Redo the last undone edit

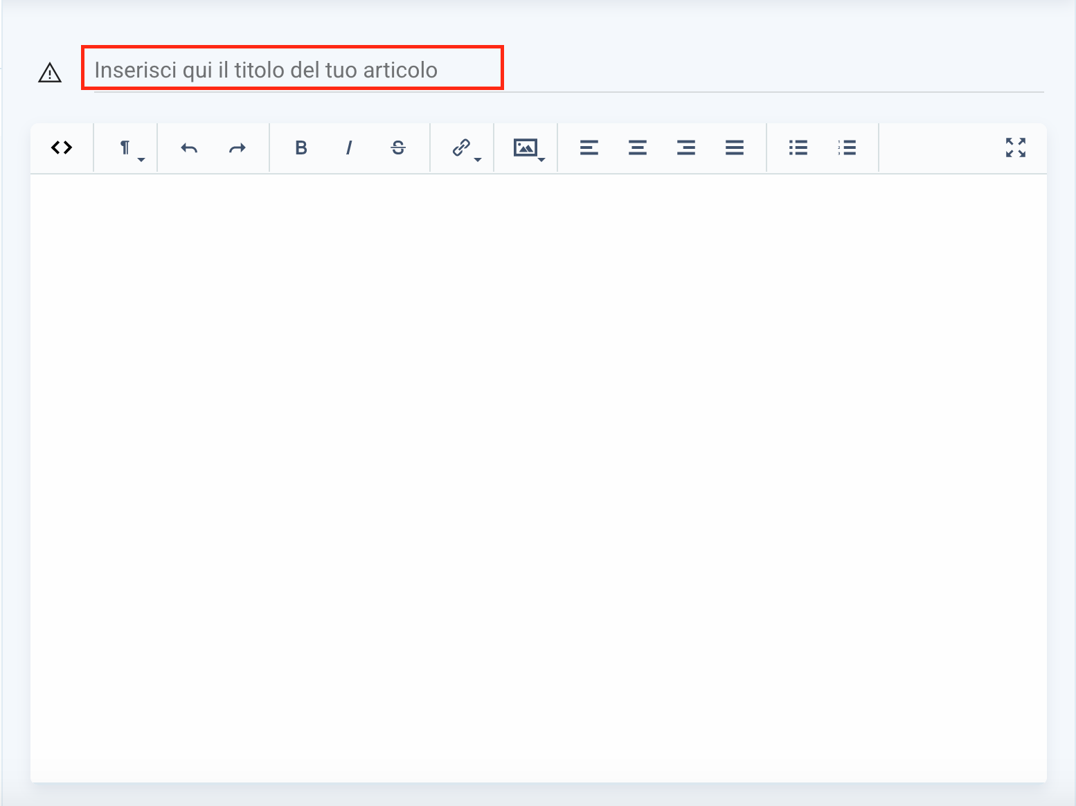[237, 147]
